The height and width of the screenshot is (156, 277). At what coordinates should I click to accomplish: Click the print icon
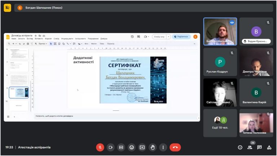pyautogui.click(x=28, y=44)
